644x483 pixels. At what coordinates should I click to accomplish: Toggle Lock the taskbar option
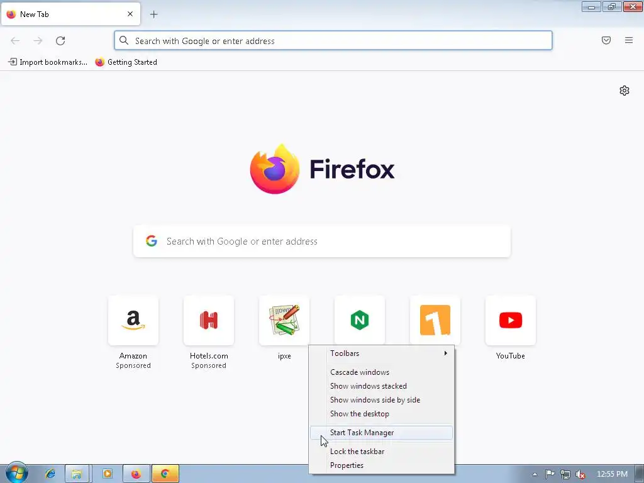click(382, 452)
